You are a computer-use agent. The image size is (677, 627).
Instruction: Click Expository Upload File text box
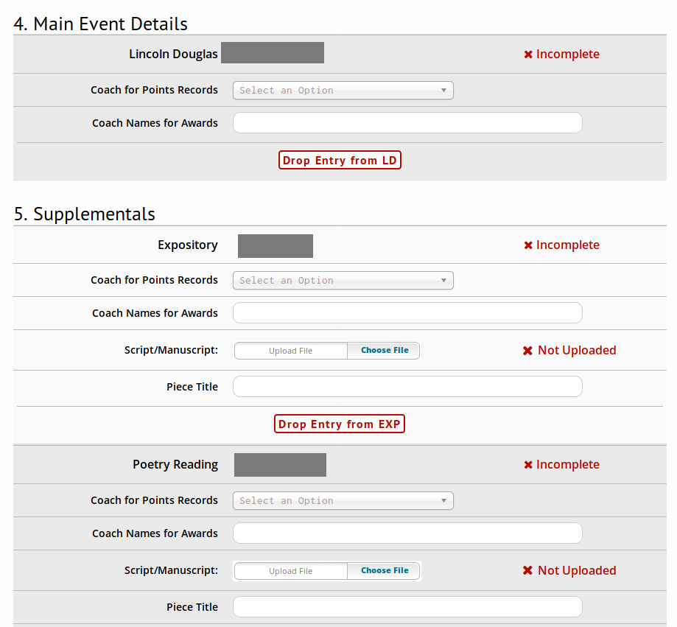291,351
